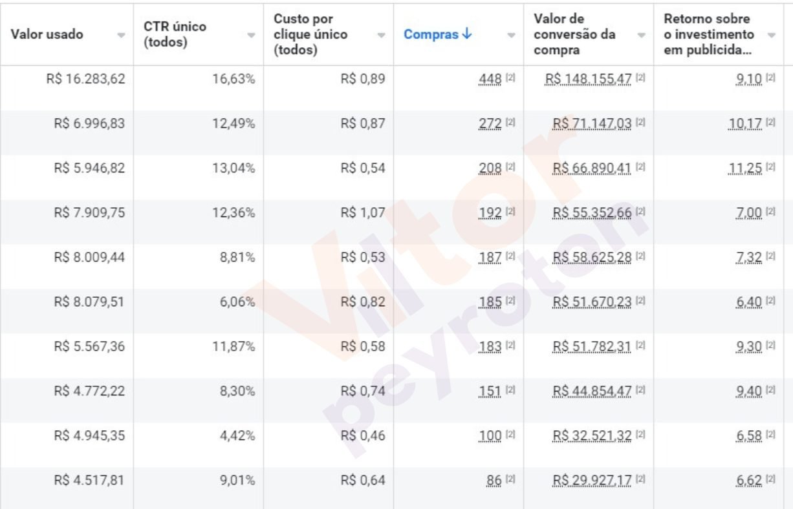This screenshot has height=509, width=793.
Task: Sort by the Compras column header
Action: (431, 34)
